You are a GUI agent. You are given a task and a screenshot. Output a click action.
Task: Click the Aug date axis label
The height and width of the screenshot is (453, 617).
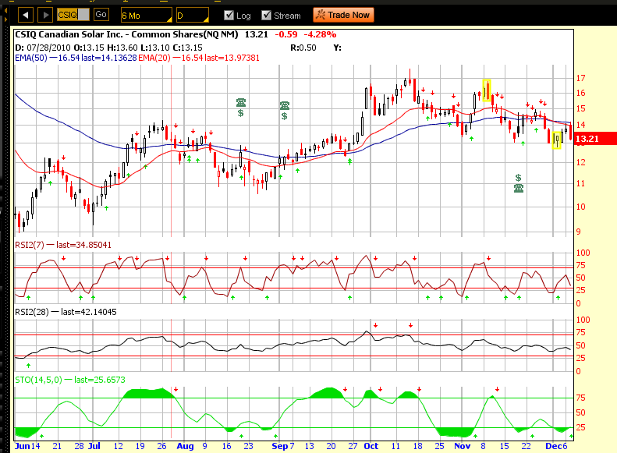185,446
